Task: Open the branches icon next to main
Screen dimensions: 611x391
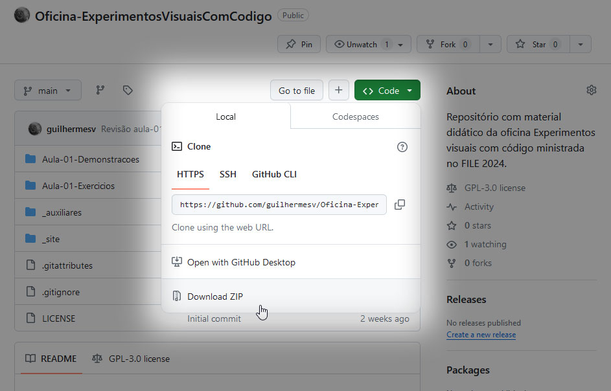Action: pos(100,91)
